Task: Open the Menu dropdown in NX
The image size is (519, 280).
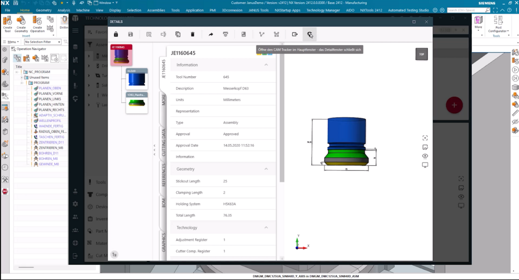Action: [x=12, y=42]
